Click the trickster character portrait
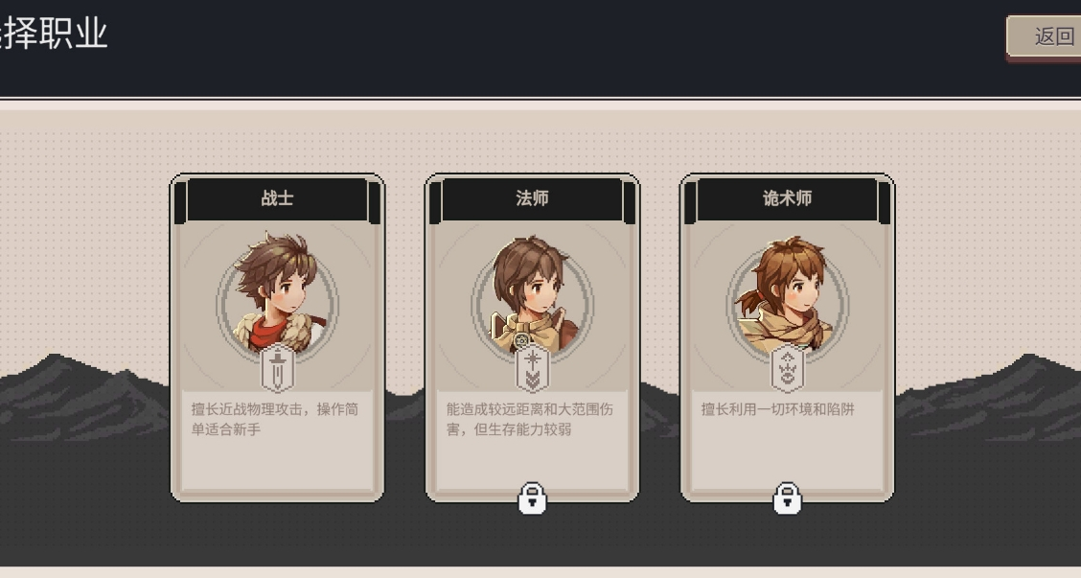Viewport: 1081px width, 578px height. (x=788, y=295)
